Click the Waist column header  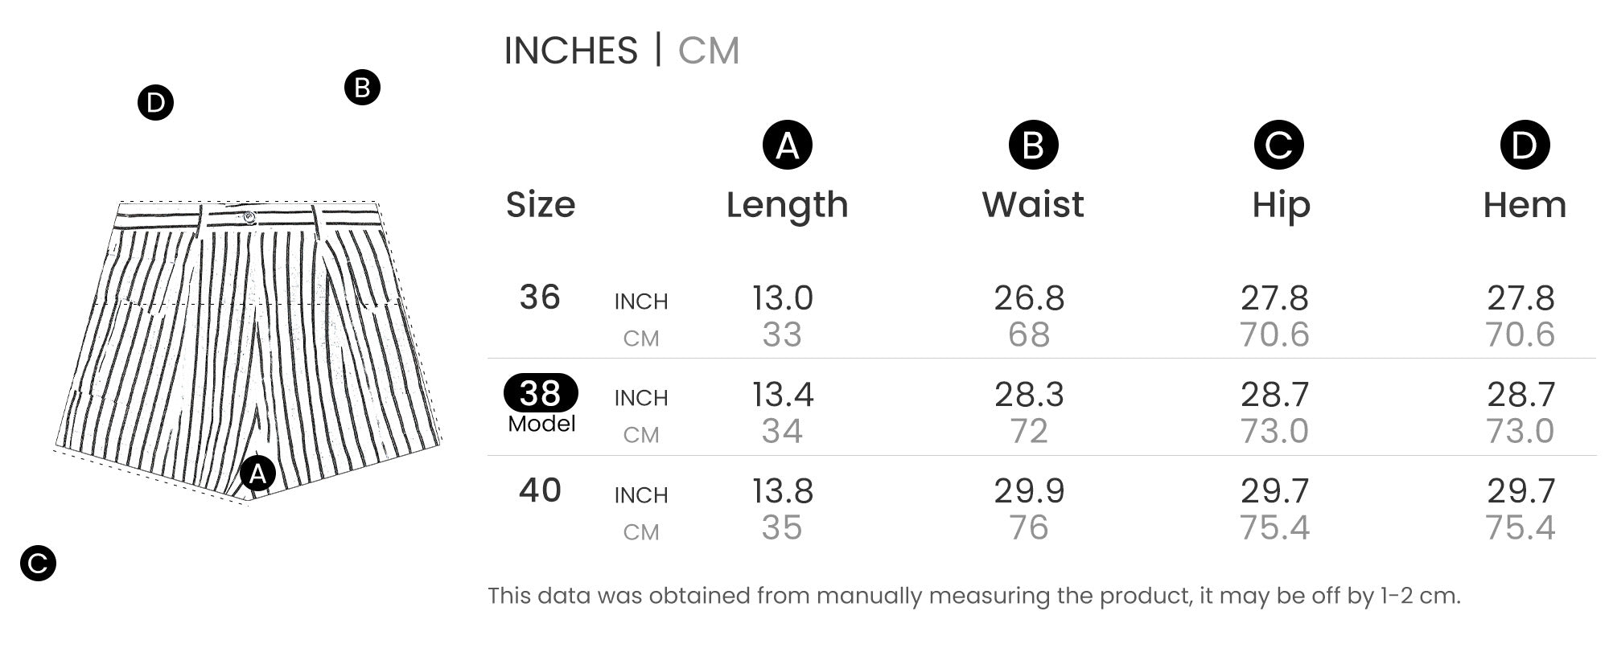click(1033, 205)
